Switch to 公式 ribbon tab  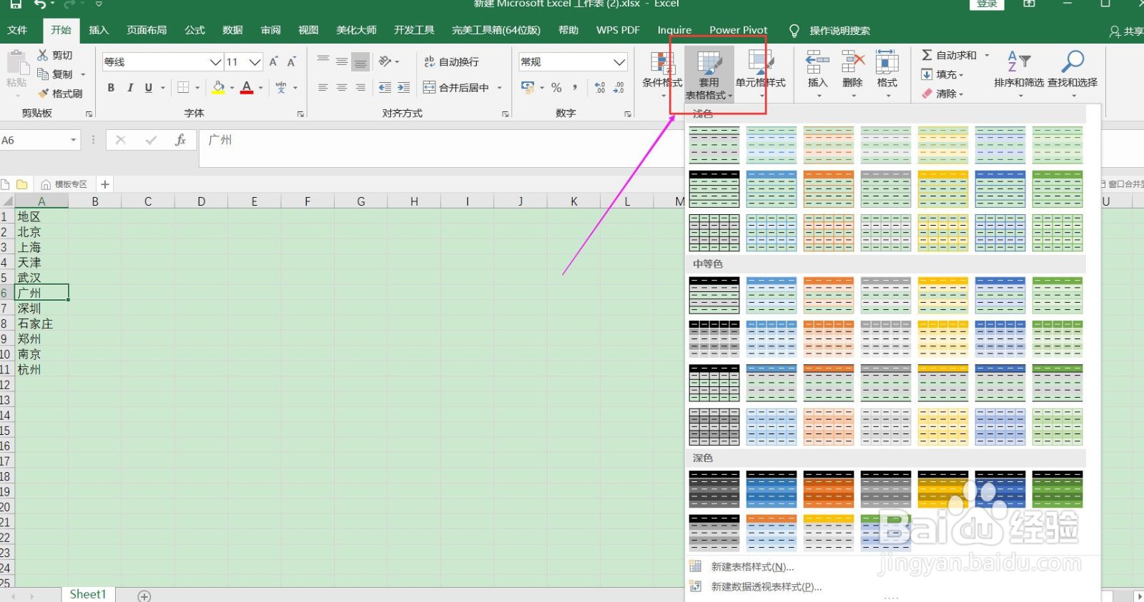[194, 30]
